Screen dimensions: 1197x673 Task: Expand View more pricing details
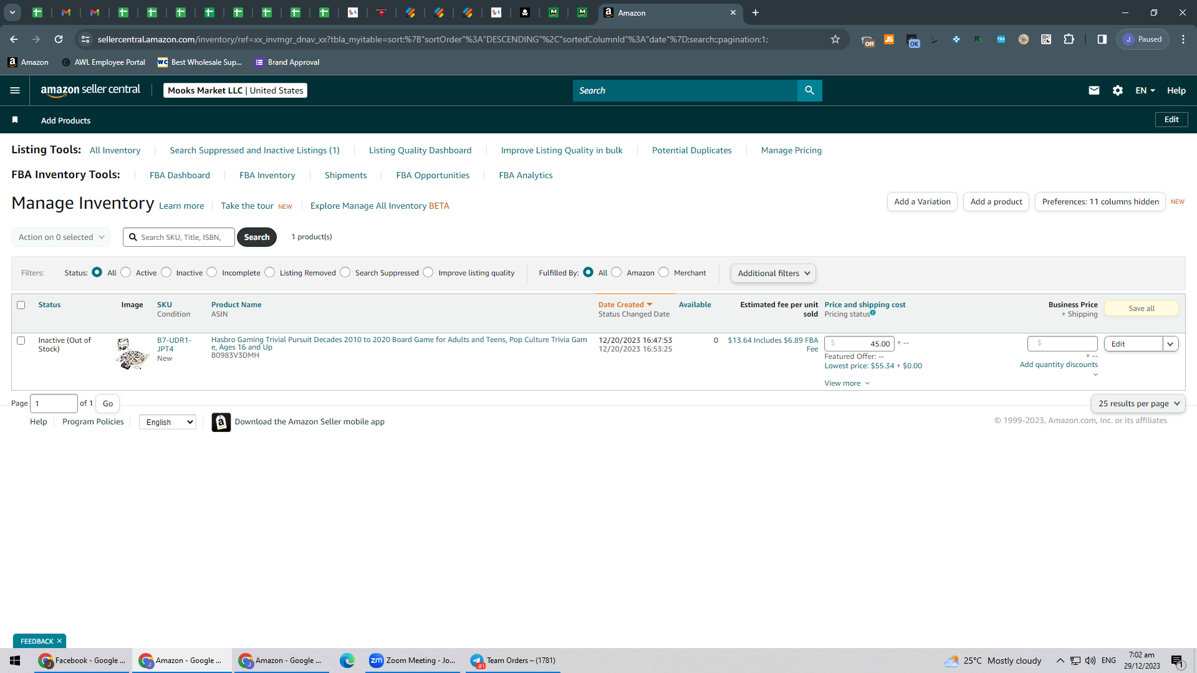[x=847, y=383]
